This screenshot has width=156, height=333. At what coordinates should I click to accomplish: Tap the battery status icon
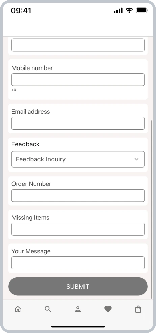[x=142, y=10]
